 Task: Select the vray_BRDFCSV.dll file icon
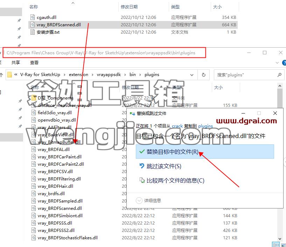(34, 171)
